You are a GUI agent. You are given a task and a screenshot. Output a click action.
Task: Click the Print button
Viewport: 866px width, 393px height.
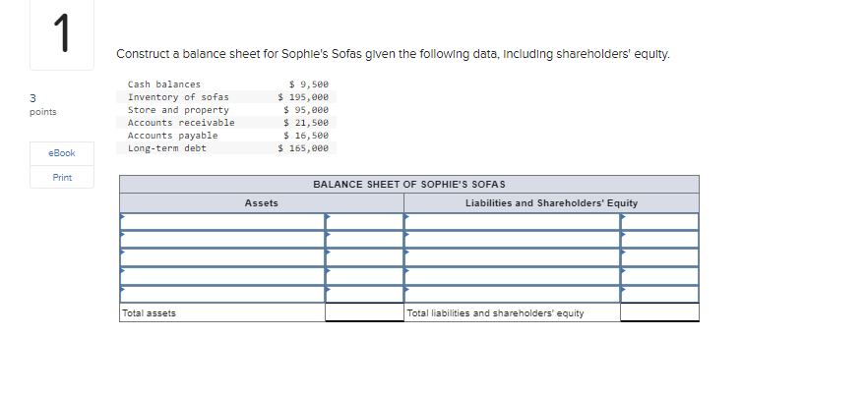click(62, 178)
